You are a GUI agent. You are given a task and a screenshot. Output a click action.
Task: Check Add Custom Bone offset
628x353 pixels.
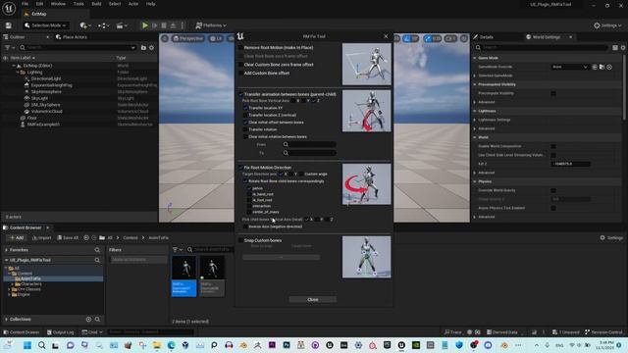coord(240,74)
